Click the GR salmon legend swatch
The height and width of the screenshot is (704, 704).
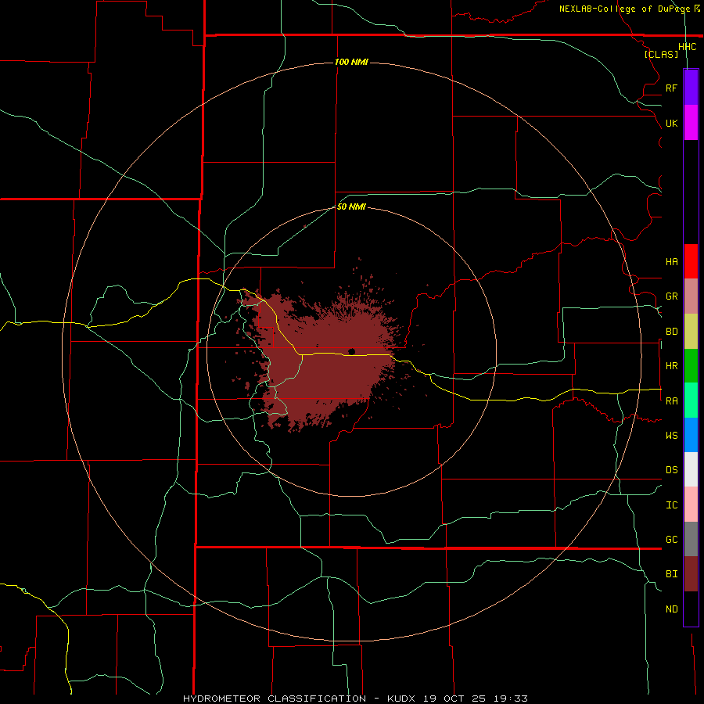point(691,296)
